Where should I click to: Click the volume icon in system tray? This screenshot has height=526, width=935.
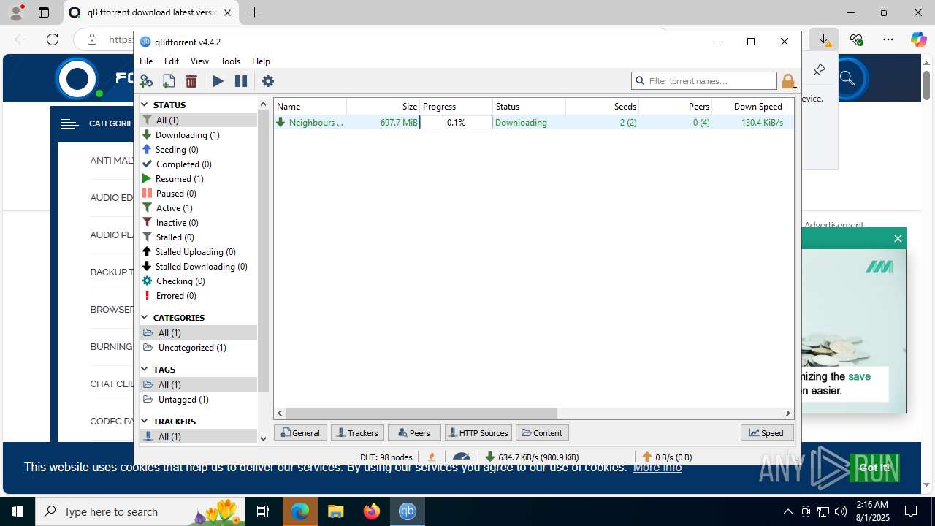[841, 511]
